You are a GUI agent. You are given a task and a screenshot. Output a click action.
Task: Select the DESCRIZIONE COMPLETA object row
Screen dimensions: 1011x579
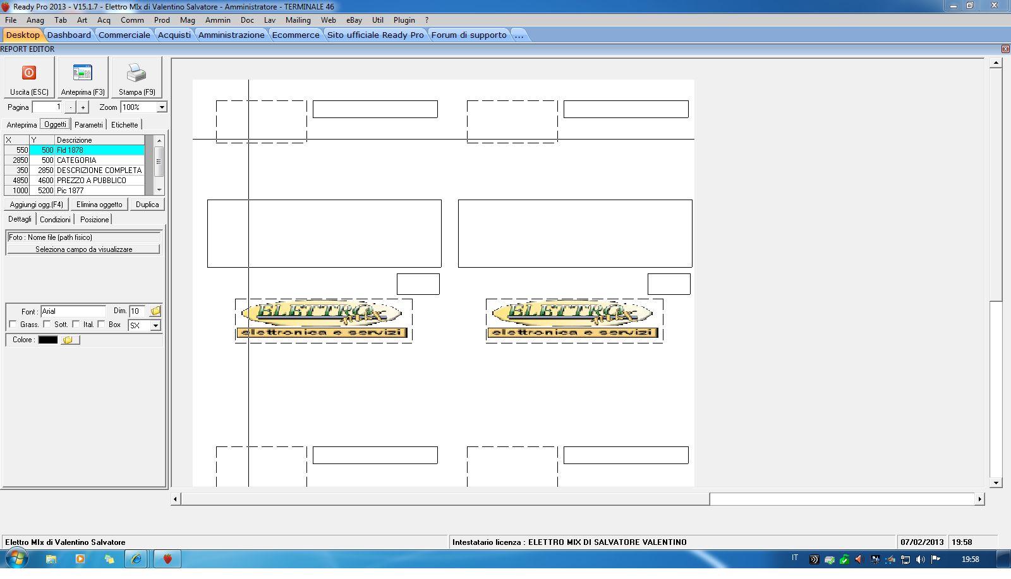(75, 170)
